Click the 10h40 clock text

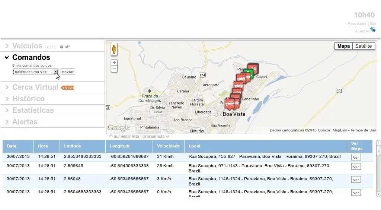[364, 15]
